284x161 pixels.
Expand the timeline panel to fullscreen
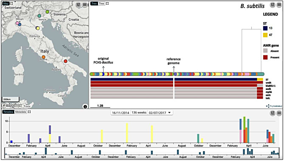[29, 112]
